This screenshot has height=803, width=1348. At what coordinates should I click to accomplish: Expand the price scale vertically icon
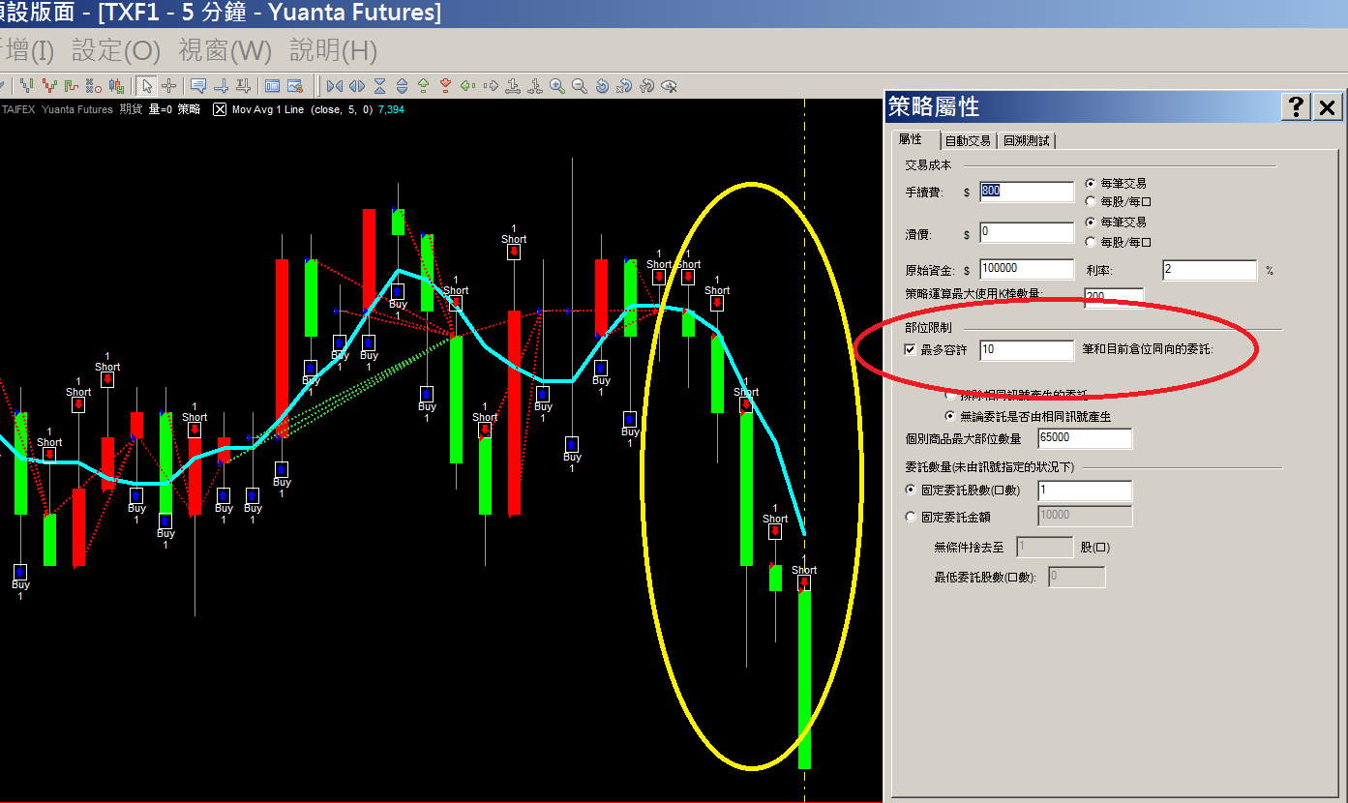pyautogui.click(x=402, y=85)
